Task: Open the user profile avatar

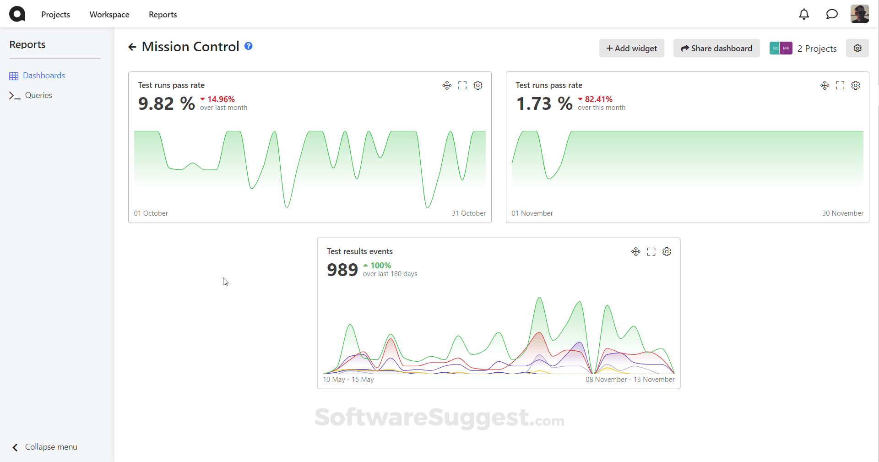Action: [859, 14]
